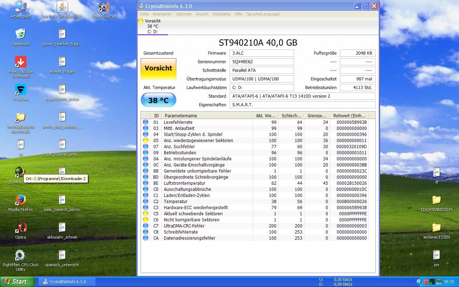Click the yellow status icon for attribute 05
The image size is (459, 287).
(146, 140)
